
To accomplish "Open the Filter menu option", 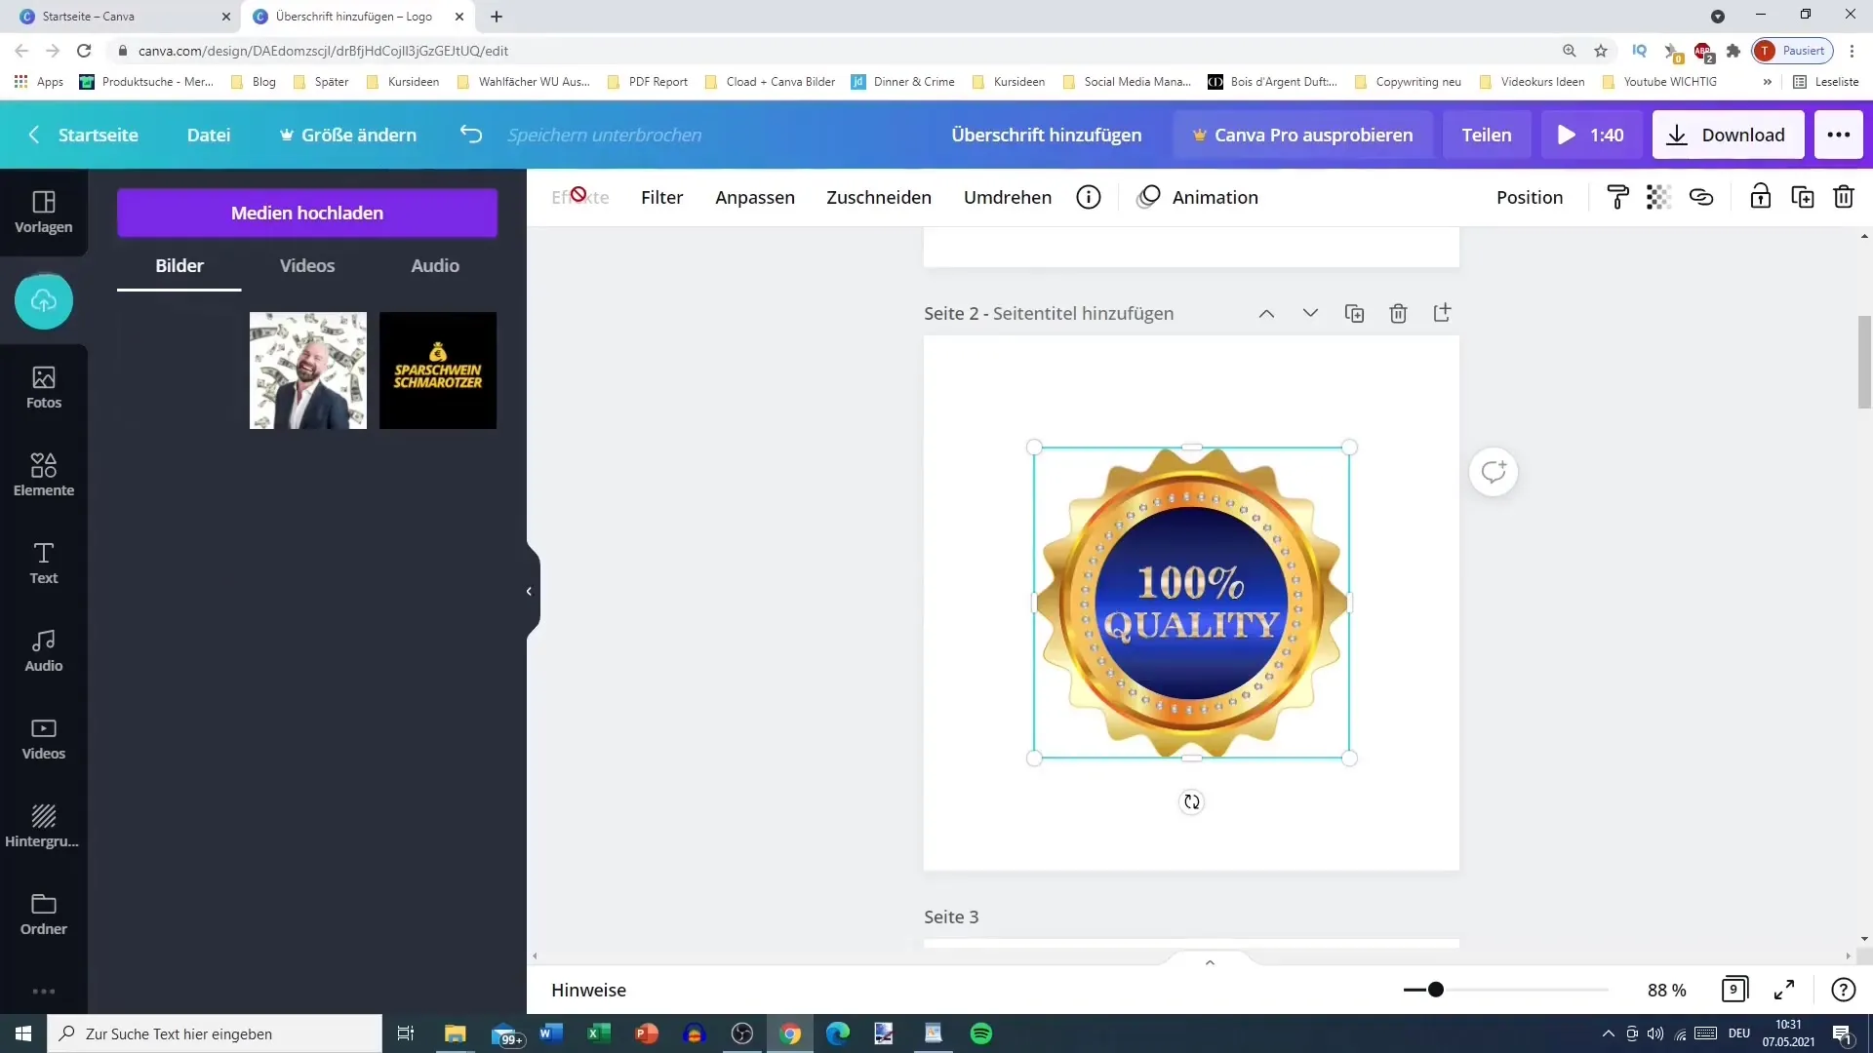I will pyautogui.click(x=661, y=197).
